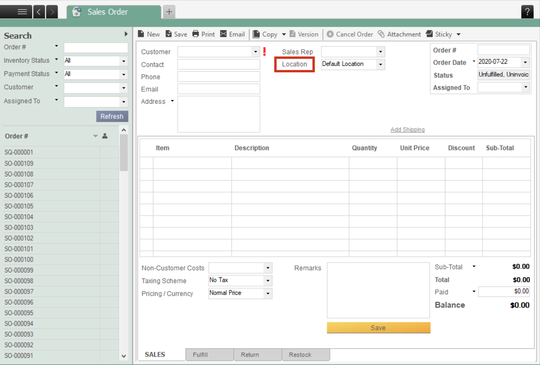
Task: Open the Payment Status filter dropdown
Action: 124,75
